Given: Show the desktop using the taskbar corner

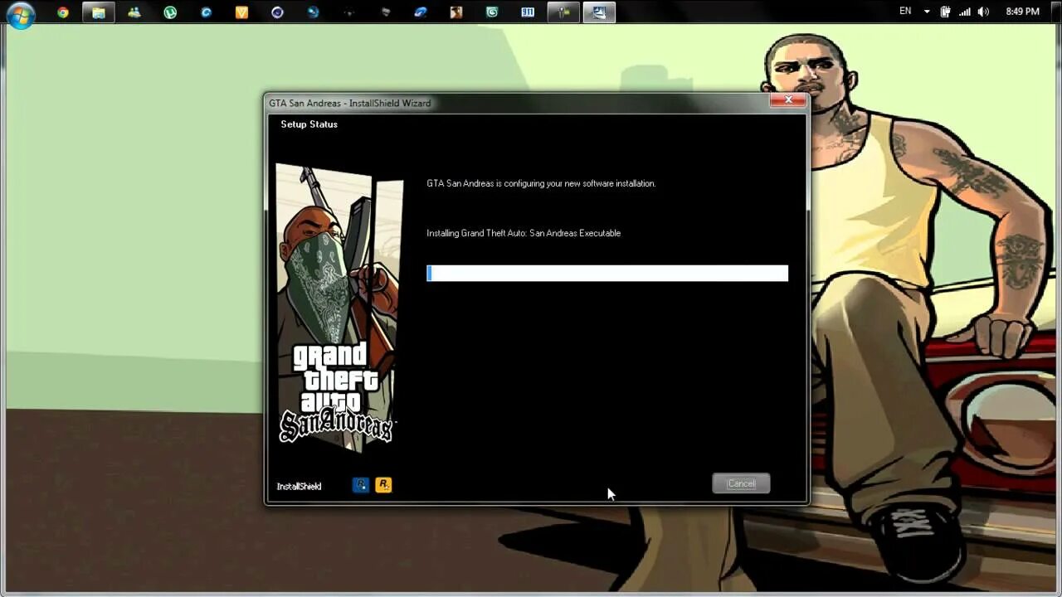Looking at the screenshot, I should coord(1057,12).
